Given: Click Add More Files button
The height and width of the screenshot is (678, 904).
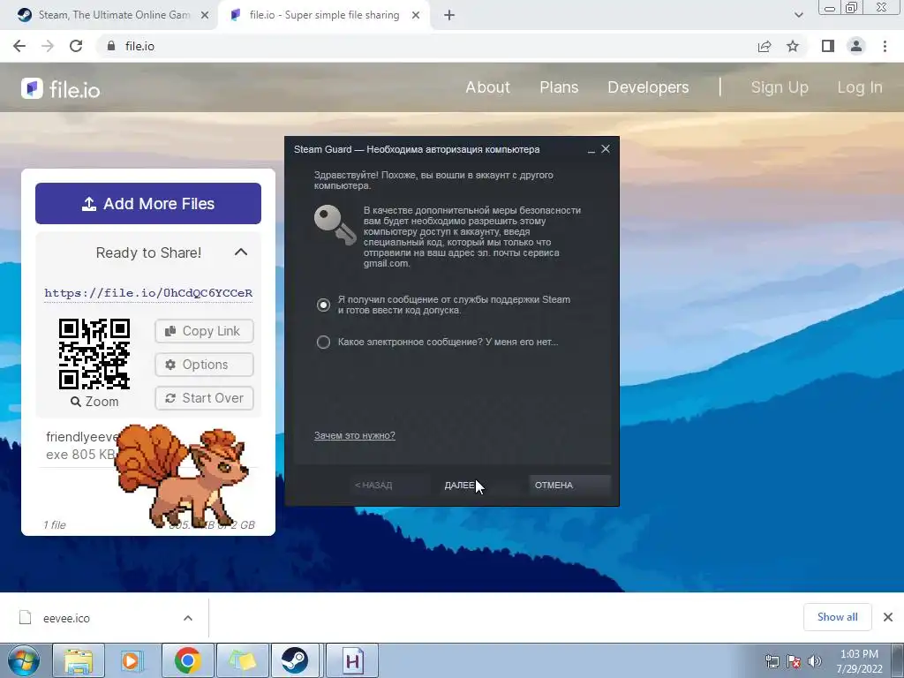Looking at the screenshot, I should click(148, 204).
